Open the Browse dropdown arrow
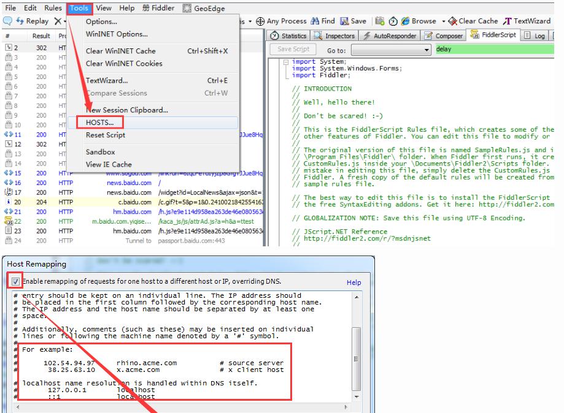564x413 pixels. 443,21
